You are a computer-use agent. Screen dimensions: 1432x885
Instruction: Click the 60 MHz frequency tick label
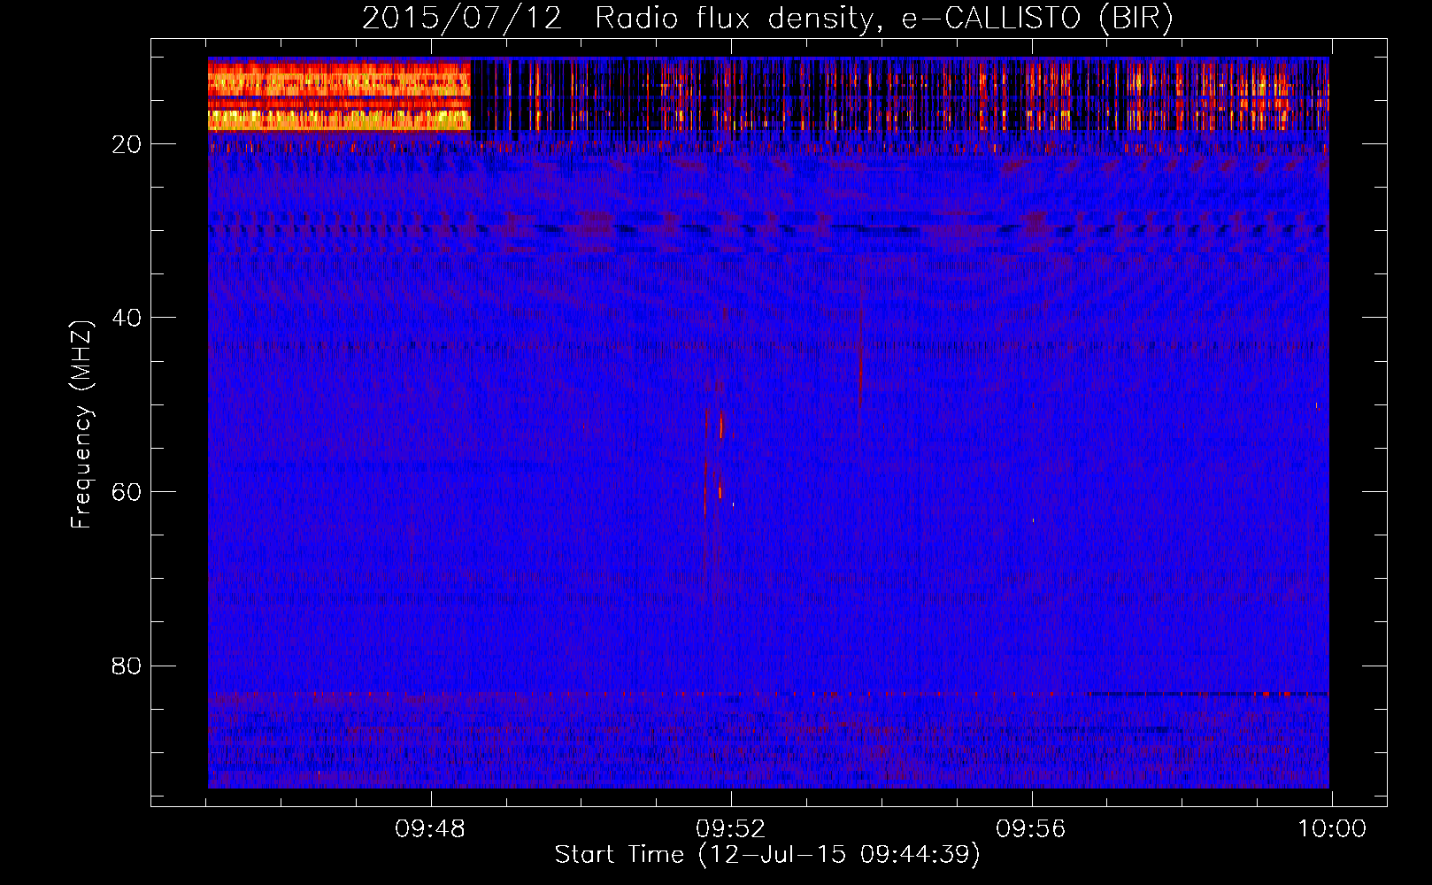click(127, 492)
